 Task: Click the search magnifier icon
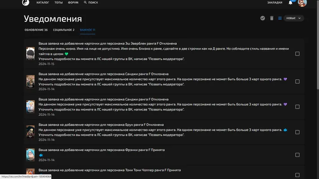coord(85,2)
